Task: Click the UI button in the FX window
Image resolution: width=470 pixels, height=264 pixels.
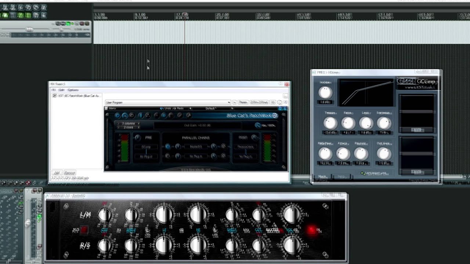Action: point(272,102)
